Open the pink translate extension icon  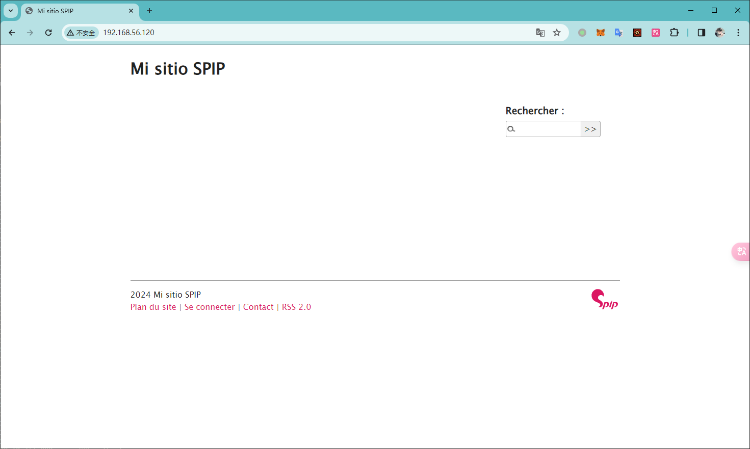tap(656, 33)
